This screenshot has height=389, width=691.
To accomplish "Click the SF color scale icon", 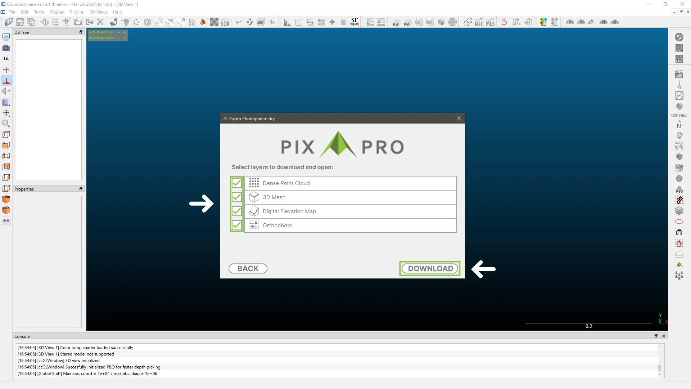I will [354, 22].
